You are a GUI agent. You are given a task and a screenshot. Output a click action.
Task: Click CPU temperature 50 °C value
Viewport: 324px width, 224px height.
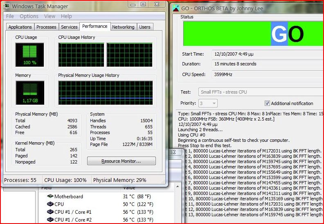pos(138,204)
